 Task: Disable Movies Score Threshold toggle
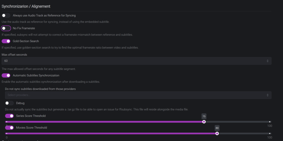(x=9, y=128)
